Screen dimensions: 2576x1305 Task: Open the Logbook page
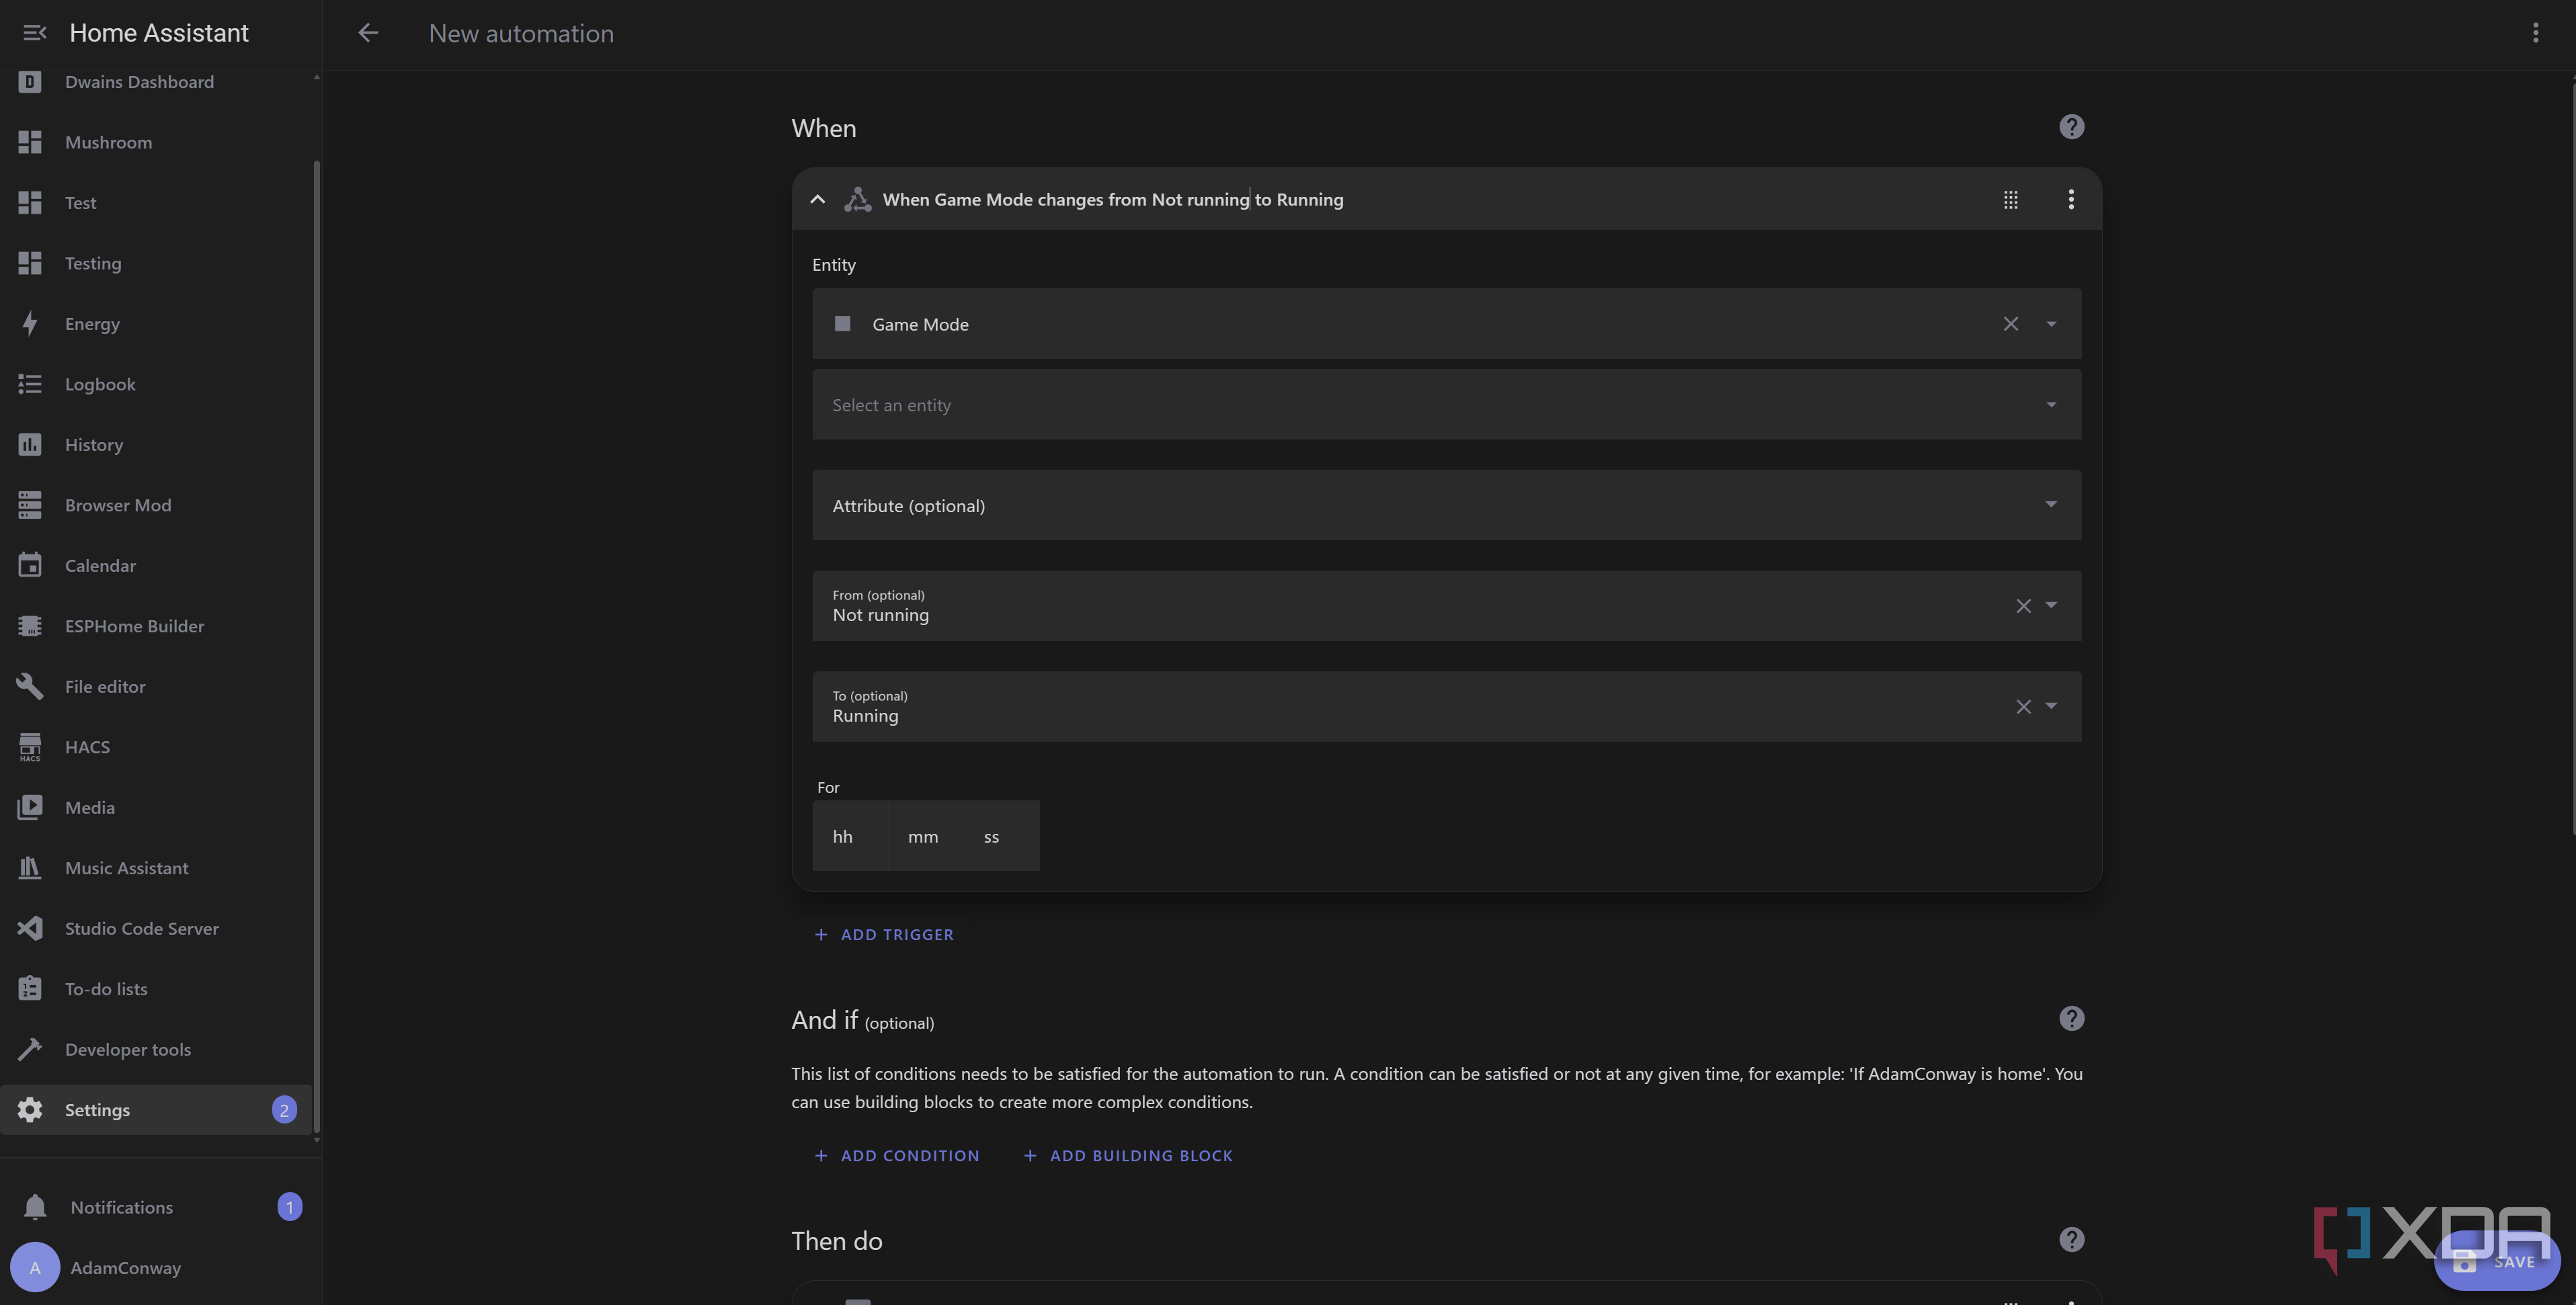(156, 384)
